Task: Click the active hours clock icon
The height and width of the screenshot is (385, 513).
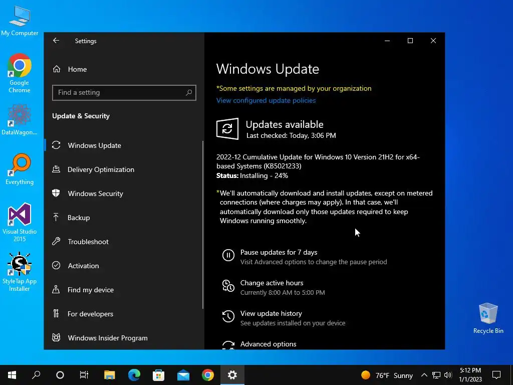Action: coord(228,286)
